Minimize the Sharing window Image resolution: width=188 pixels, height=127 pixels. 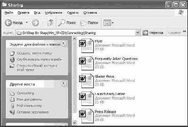point(168,5)
